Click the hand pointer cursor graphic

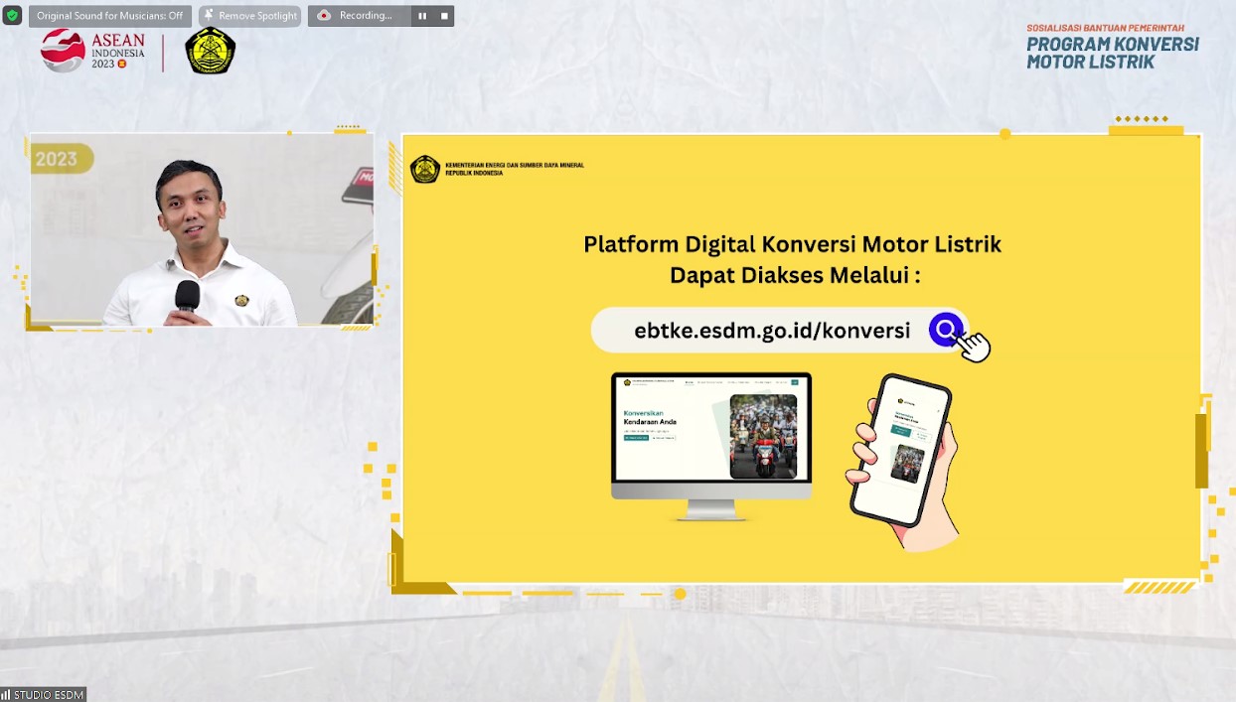975,347
